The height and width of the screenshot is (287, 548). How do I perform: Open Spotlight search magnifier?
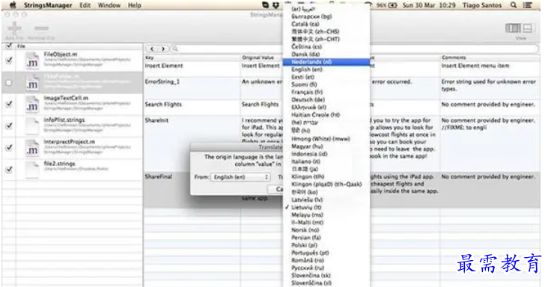coord(514,5)
